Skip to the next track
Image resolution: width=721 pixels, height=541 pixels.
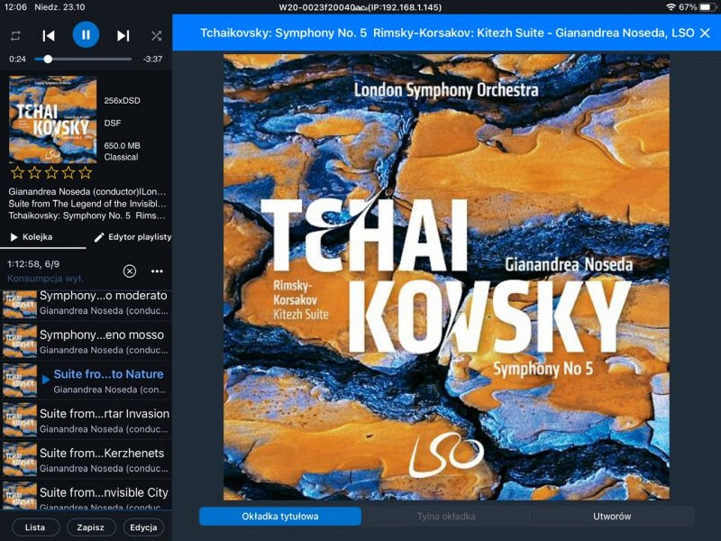123,35
